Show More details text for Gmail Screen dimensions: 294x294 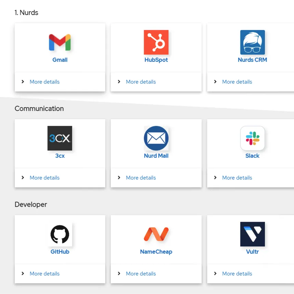(x=44, y=82)
